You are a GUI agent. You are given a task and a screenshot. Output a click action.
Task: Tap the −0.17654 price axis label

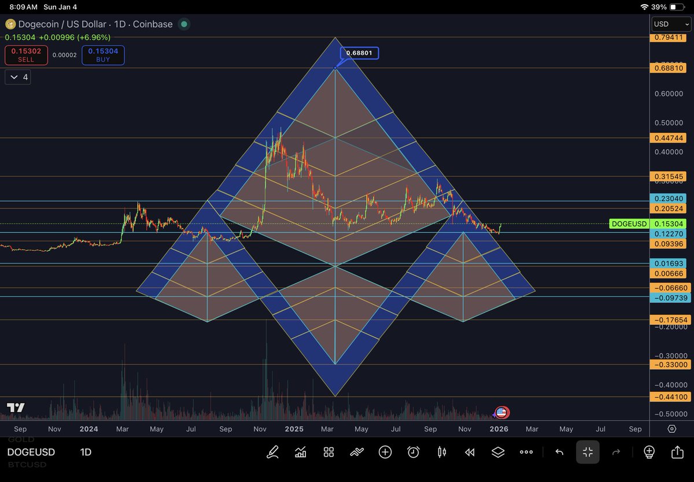670,320
